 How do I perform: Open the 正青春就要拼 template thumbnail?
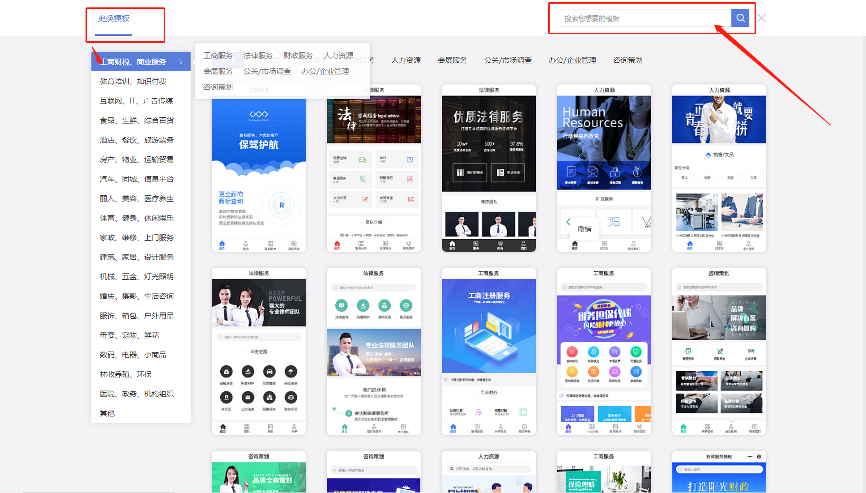point(719,168)
